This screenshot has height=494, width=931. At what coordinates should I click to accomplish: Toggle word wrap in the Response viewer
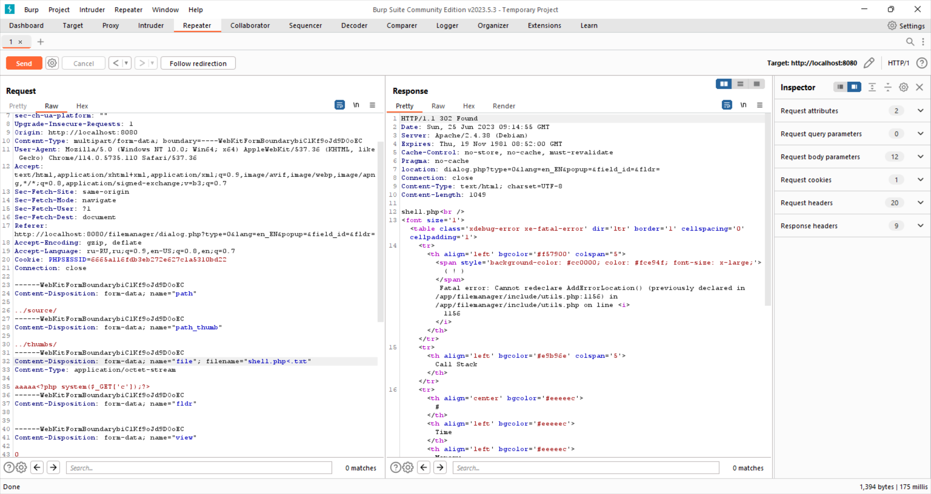pyautogui.click(x=727, y=105)
